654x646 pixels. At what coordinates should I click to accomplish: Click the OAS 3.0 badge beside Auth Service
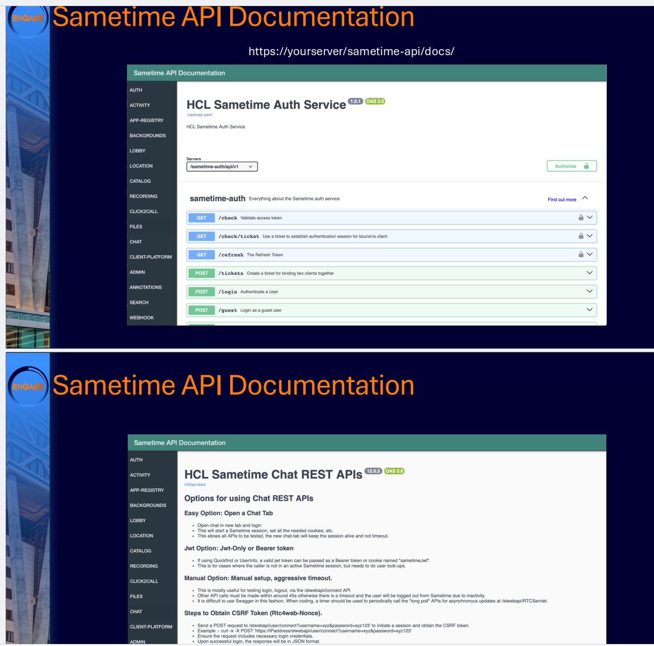pyautogui.click(x=375, y=101)
